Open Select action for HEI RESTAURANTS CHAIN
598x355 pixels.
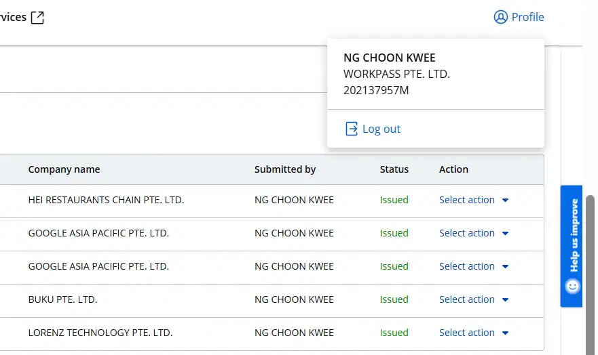click(x=467, y=200)
